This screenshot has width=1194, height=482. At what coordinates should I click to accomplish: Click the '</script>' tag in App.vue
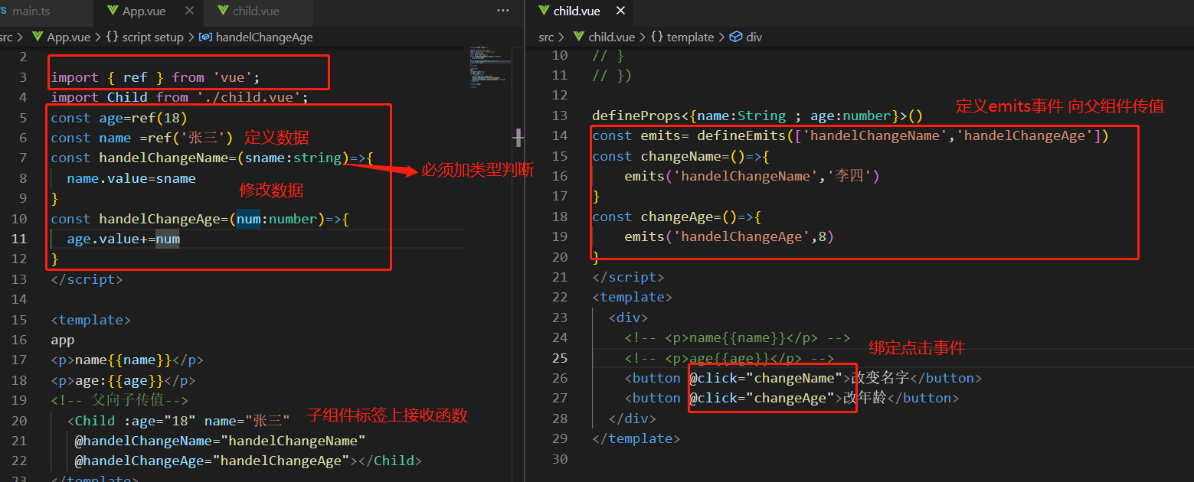[87, 279]
